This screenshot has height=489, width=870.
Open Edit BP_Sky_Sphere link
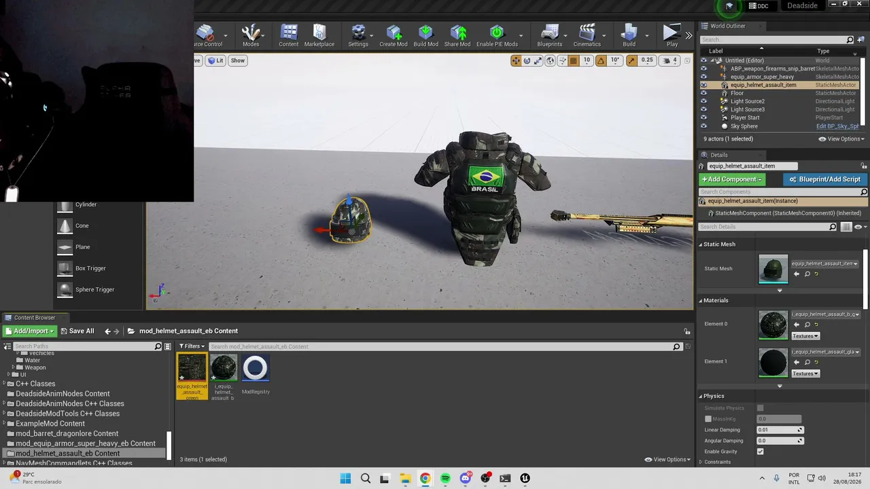point(837,126)
